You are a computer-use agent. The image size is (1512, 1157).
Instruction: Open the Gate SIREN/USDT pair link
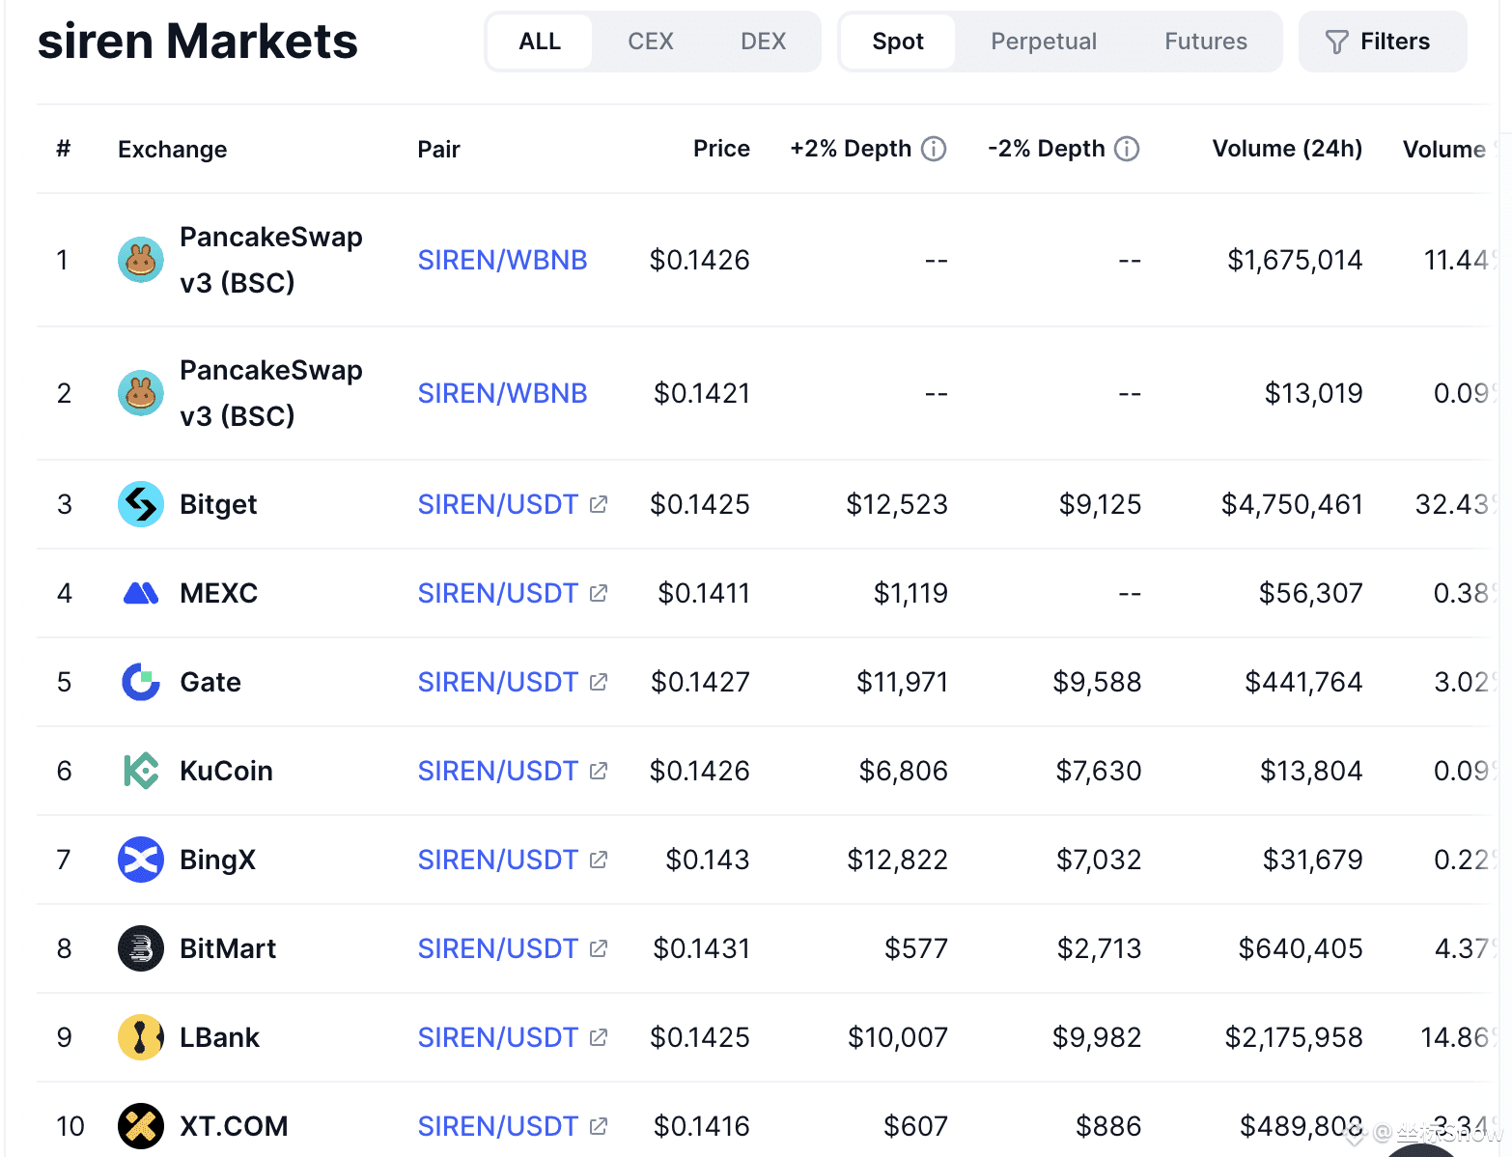pyautogui.click(x=497, y=682)
